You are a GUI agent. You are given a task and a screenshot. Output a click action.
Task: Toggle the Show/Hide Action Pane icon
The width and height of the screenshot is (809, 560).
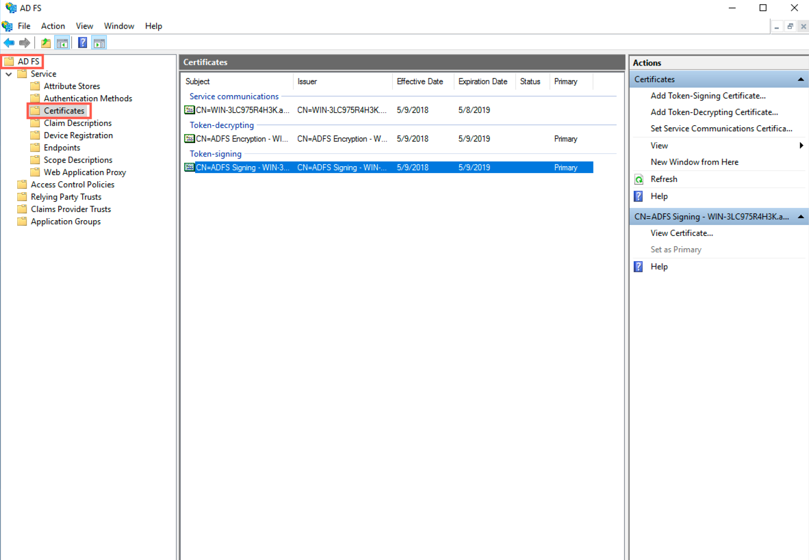99,42
